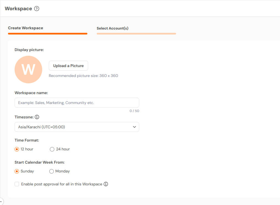
Task: Click the post approval info icon
Action: click(106, 184)
